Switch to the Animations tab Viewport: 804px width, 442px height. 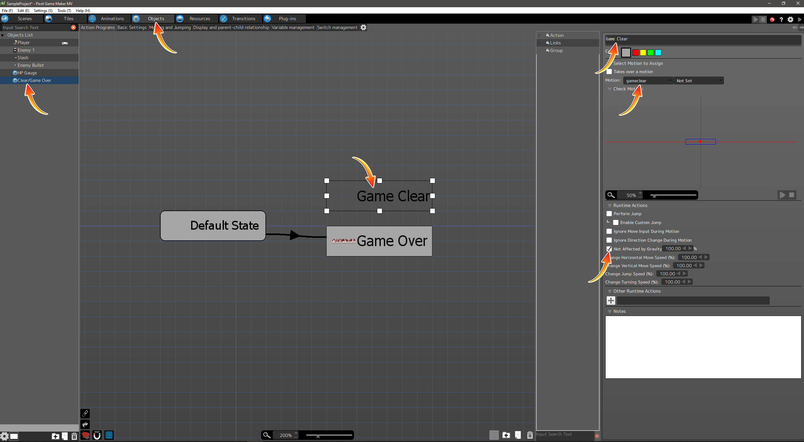click(x=112, y=19)
